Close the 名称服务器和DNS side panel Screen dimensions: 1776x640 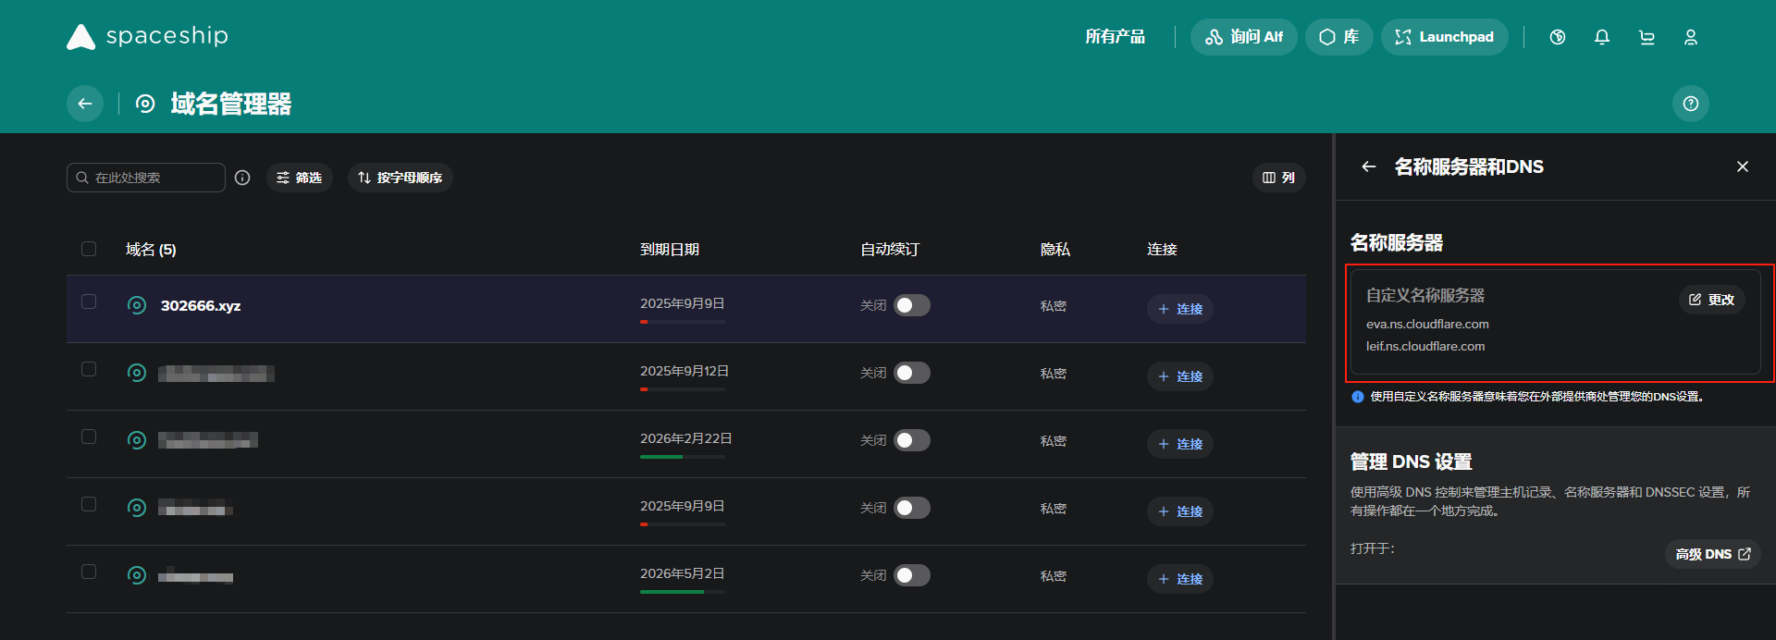click(1743, 166)
